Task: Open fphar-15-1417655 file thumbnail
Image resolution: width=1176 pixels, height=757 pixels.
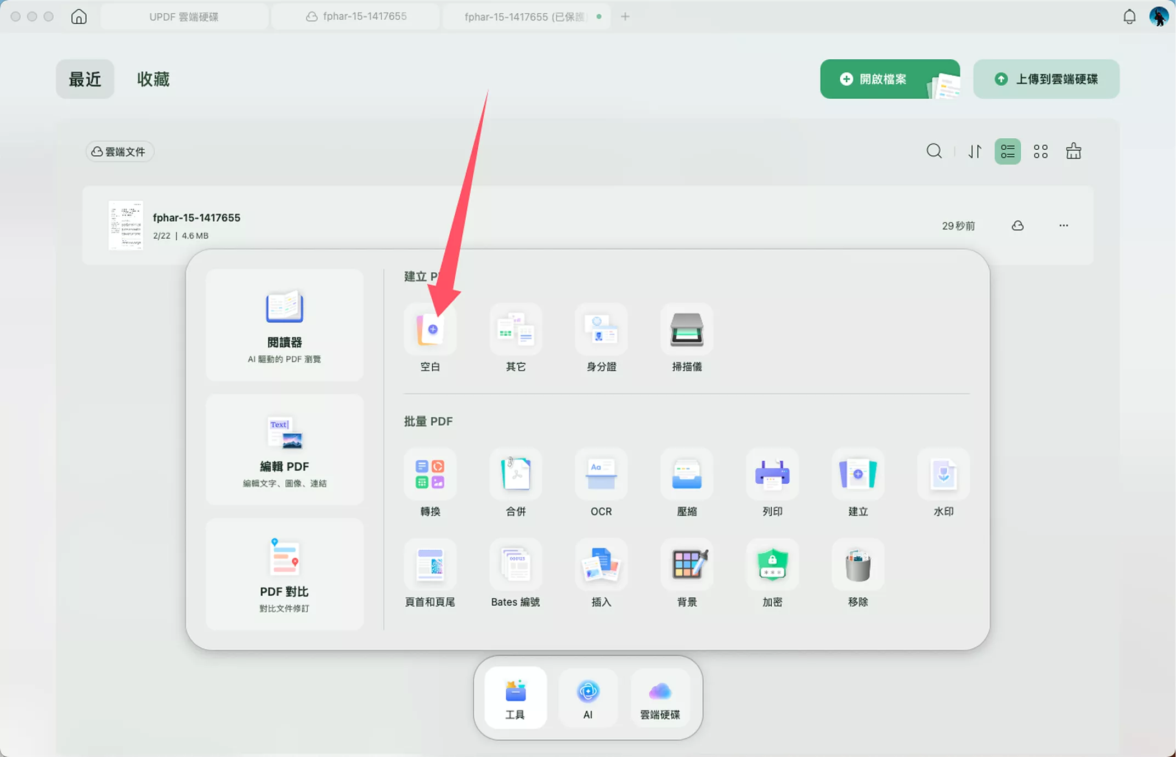Action: click(126, 225)
